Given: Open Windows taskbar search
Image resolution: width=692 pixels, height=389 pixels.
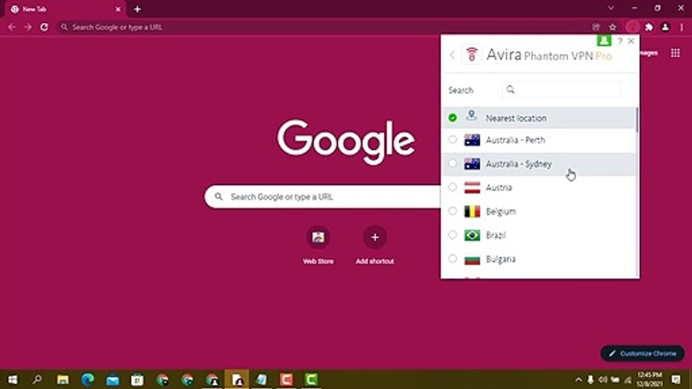Looking at the screenshot, I should 37,379.
